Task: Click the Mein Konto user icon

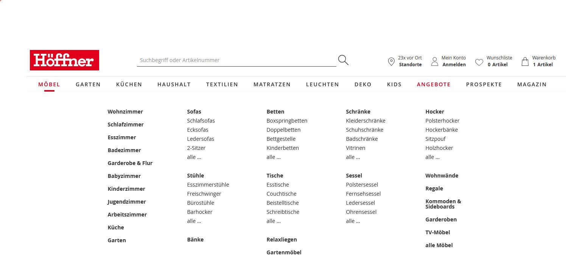Action: click(435, 61)
